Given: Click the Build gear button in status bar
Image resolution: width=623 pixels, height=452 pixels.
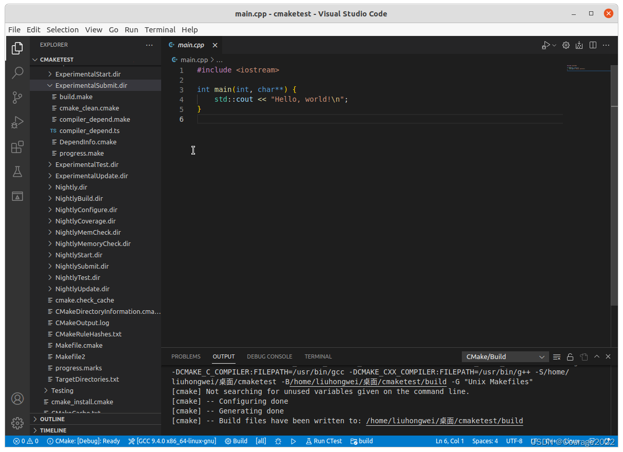Looking at the screenshot, I should pyautogui.click(x=236, y=441).
